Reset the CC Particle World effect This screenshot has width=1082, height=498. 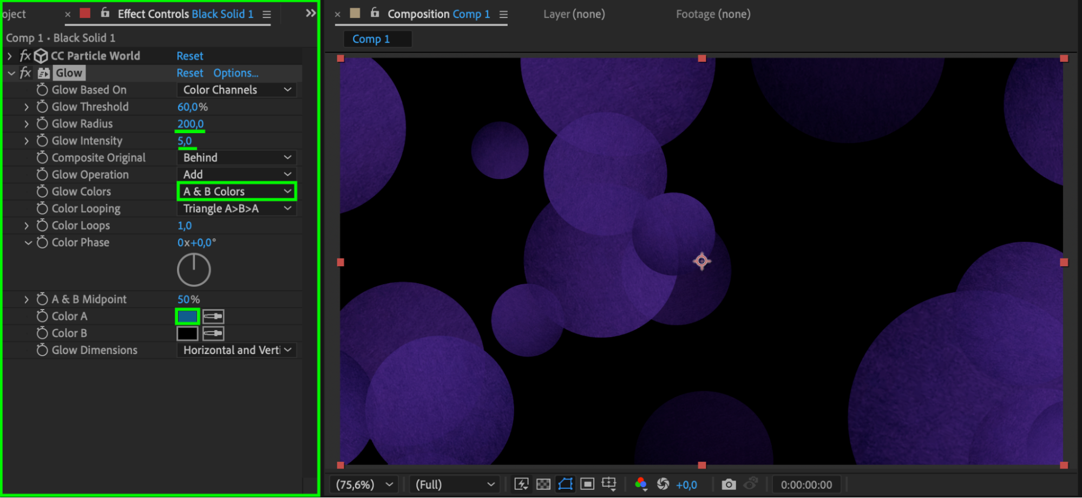point(189,56)
